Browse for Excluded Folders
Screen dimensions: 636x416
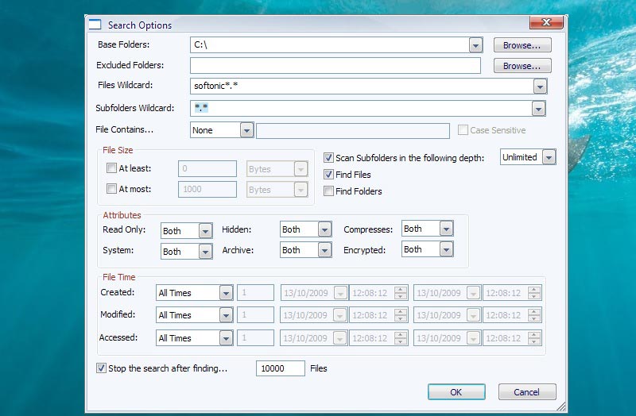522,66
